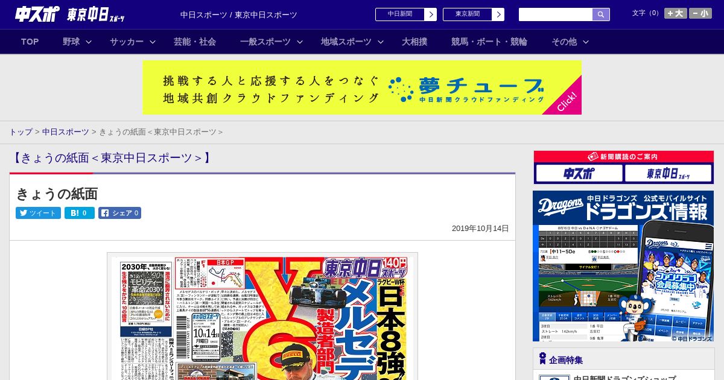Decrease font size with －小 button
724x380 pixels.
(700, 13)
